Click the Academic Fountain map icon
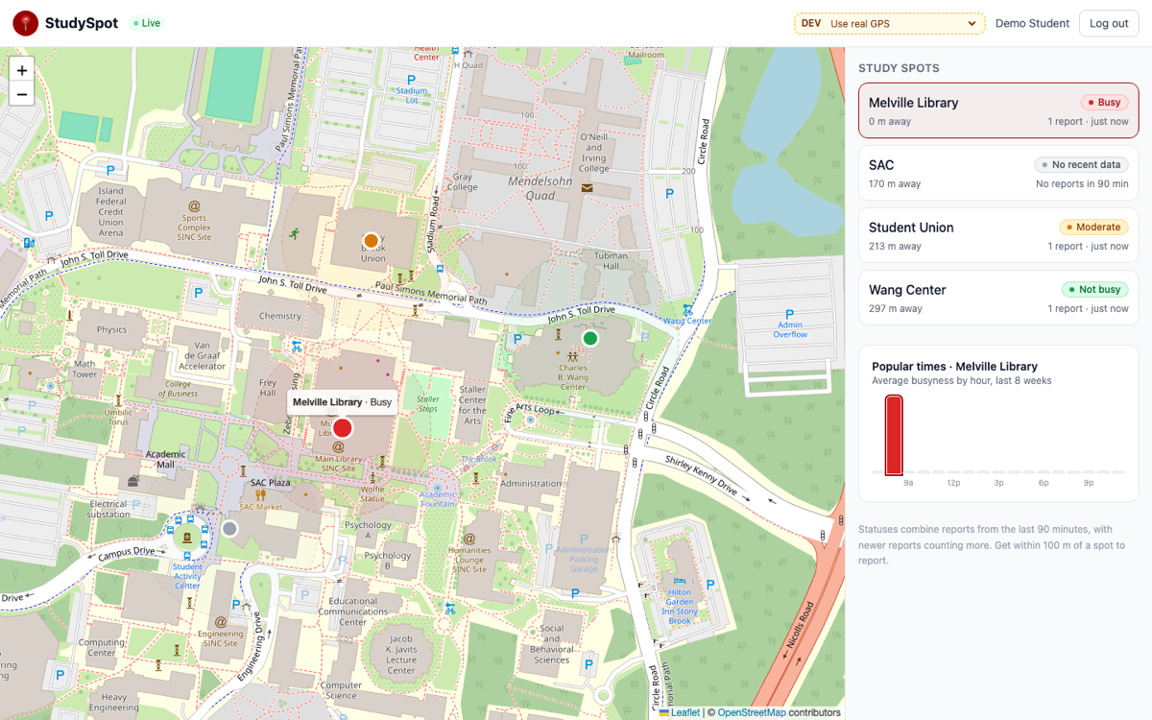1152x720 pixels. 439,489
